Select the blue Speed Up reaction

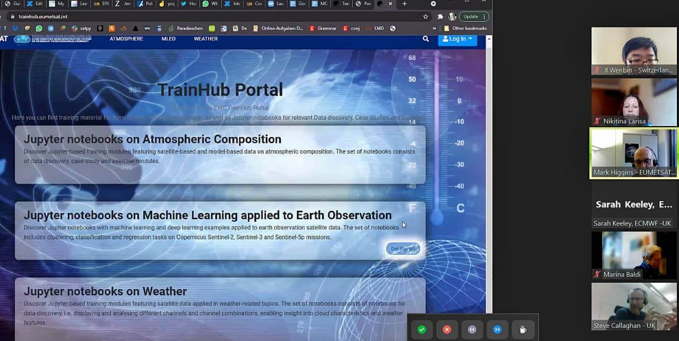coord(497,329)
